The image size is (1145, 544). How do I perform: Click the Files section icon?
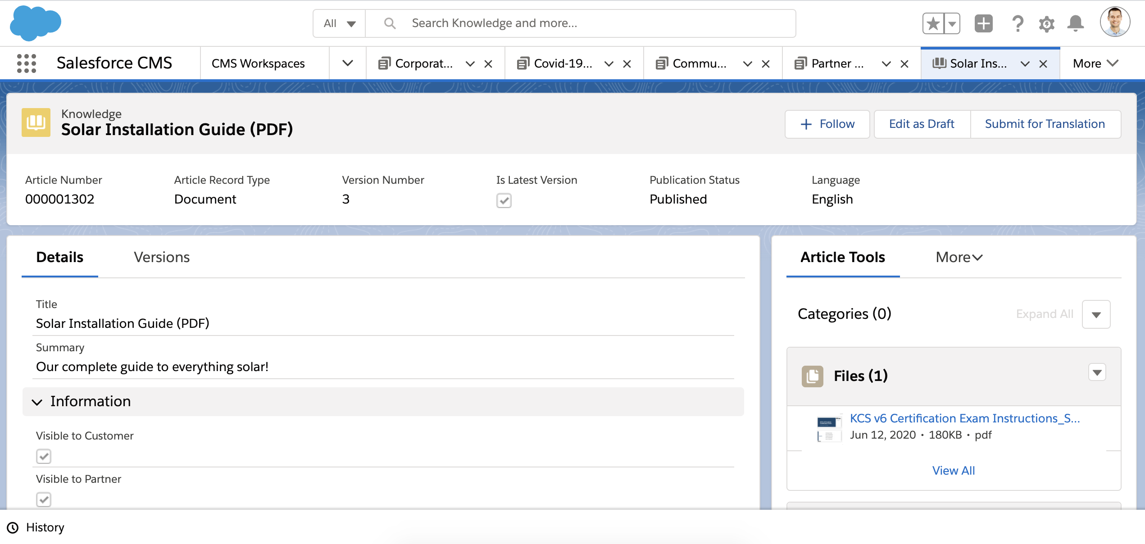[812, 376]
